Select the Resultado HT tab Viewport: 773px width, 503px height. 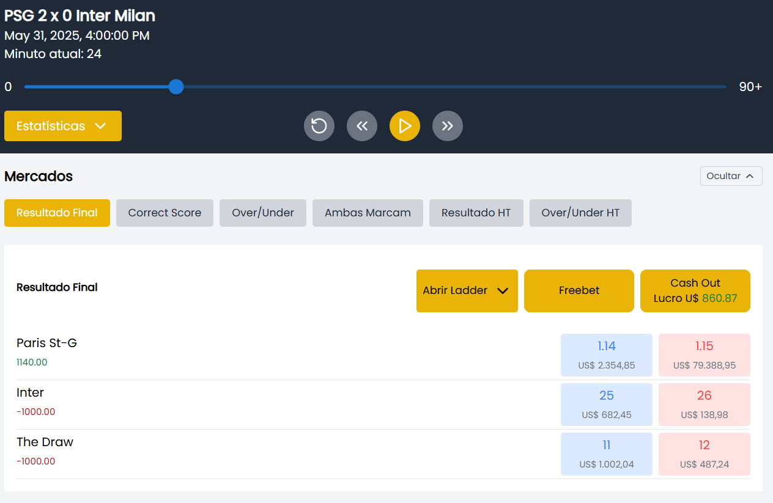476,213
